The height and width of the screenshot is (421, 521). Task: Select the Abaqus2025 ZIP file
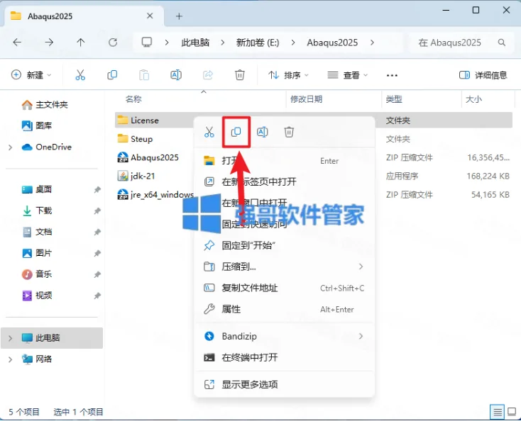pyautogui.click(x=148, y=157)
